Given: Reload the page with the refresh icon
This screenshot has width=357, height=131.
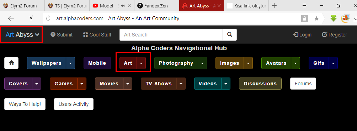Looking at the screenshot, I should tap(48, 18).
